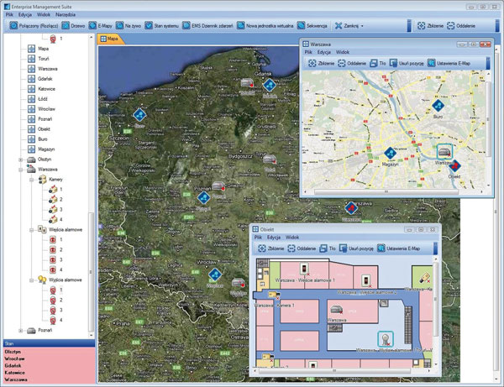Open Ustawienia E-Map in Warszawa window
The width and height of the screenshot is (504, 387).
pos(449,63)
